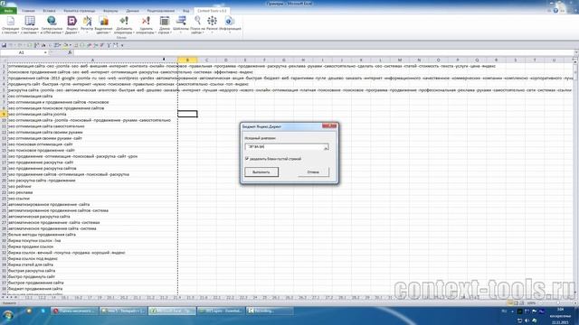Screen dimensions: 579x325
Task: Click inside the formula bar
Action: click(x=323, y=52)
